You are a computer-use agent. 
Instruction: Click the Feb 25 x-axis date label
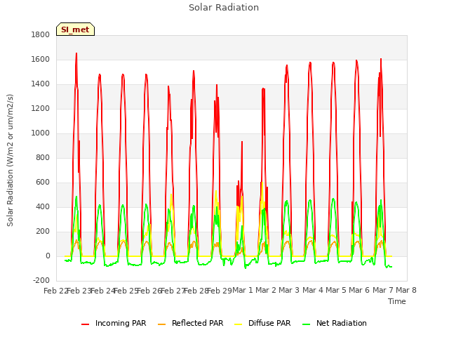[x=126, y=291]
